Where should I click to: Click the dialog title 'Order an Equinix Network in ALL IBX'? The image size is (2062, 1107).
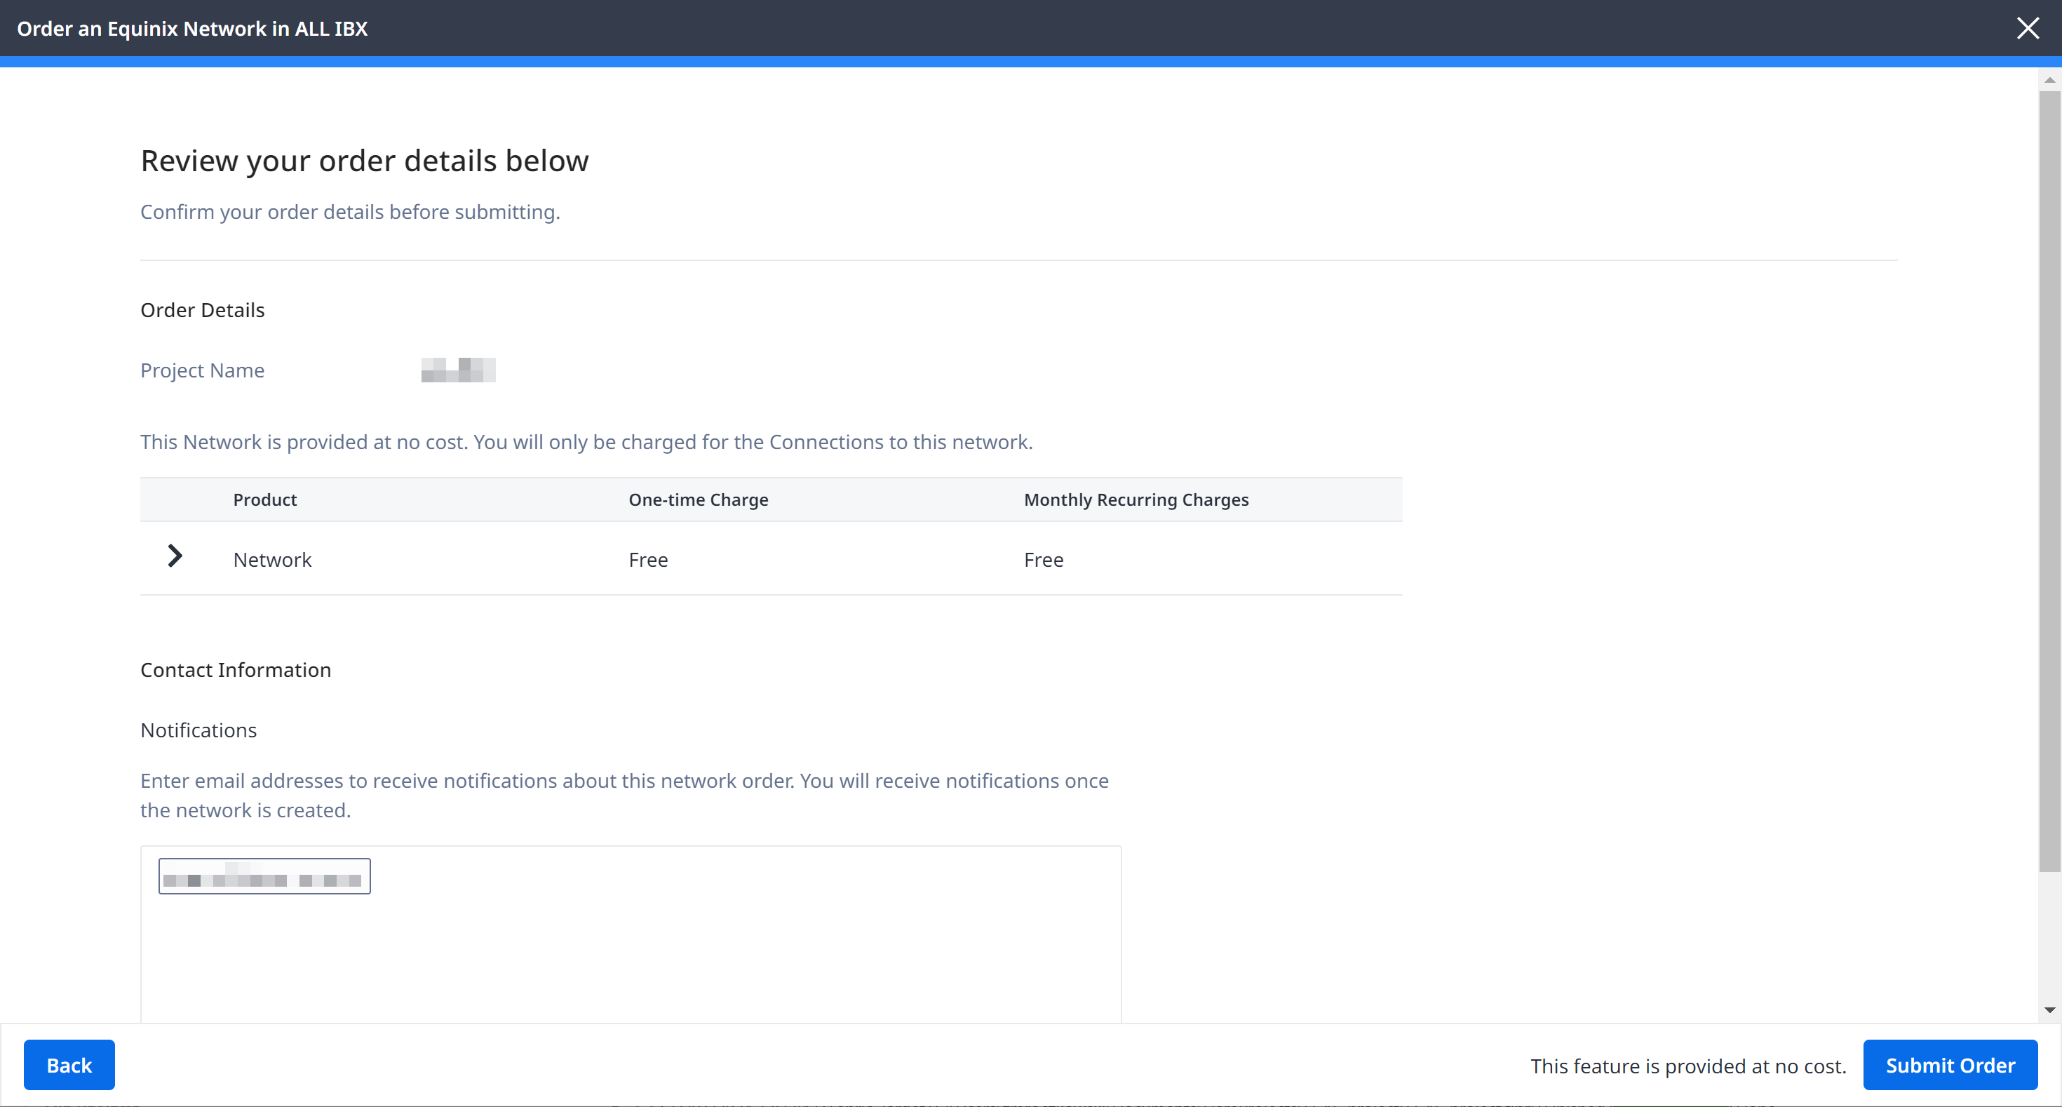[192, 28]
